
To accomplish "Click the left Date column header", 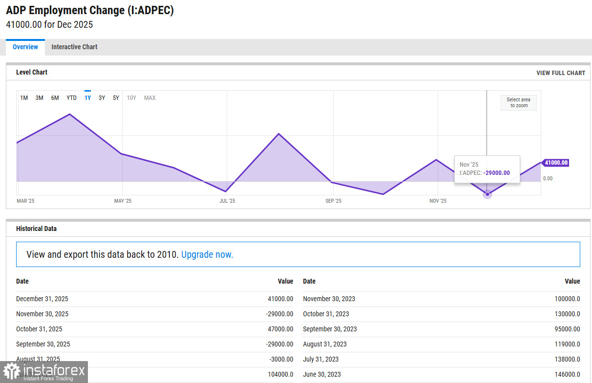I will pos(22,281).
